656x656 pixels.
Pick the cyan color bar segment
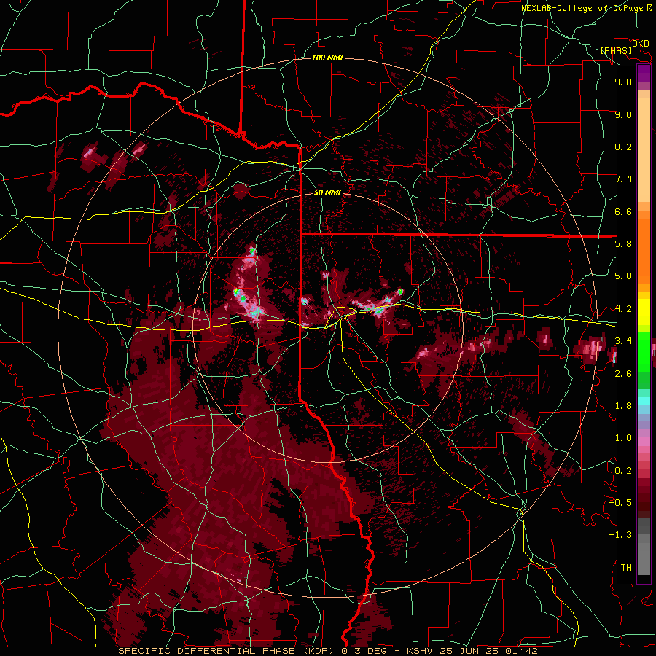point(644,401)
